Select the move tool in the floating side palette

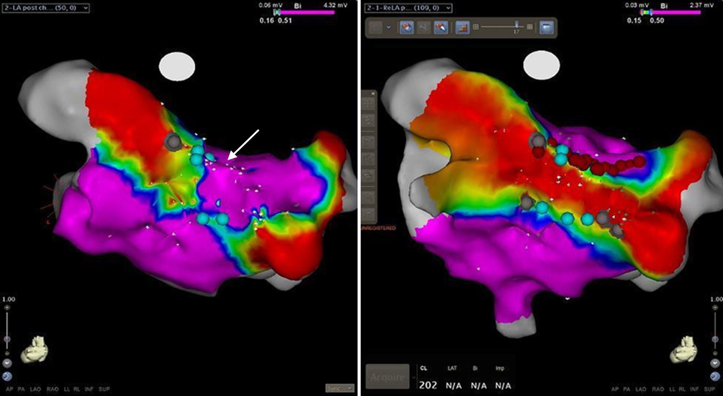pyautogui.click(x=367, y=104)
